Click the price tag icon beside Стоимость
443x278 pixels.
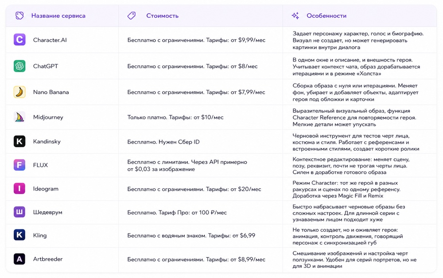pyautogui.click(x=132, y=15)
